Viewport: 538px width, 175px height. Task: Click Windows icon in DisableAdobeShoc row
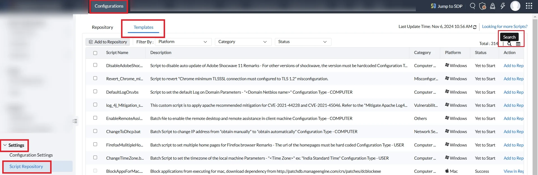tap(447, 65)
